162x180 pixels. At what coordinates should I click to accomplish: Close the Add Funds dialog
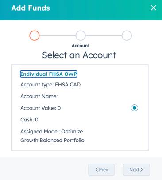click(x=154, y=8)
